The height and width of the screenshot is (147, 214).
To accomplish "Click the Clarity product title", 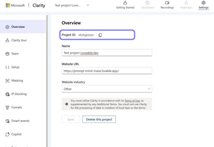I will [39, 5].
